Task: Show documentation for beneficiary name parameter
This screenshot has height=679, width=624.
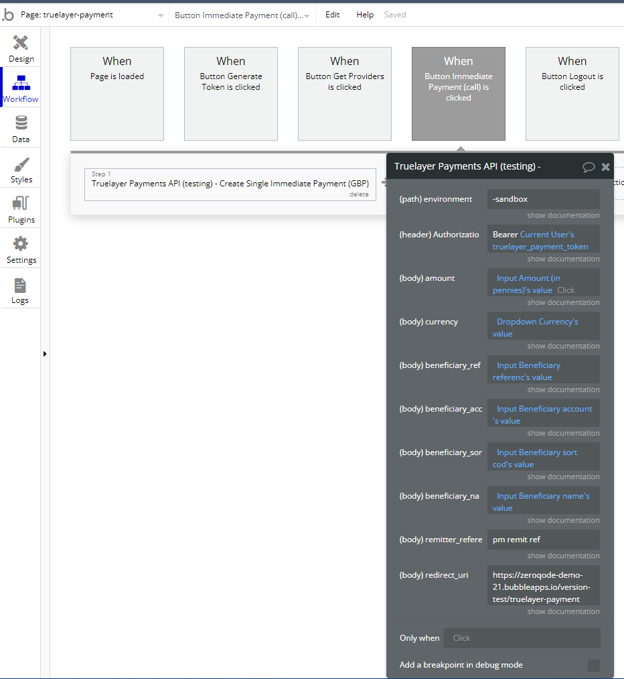Action: coord(563,520)
